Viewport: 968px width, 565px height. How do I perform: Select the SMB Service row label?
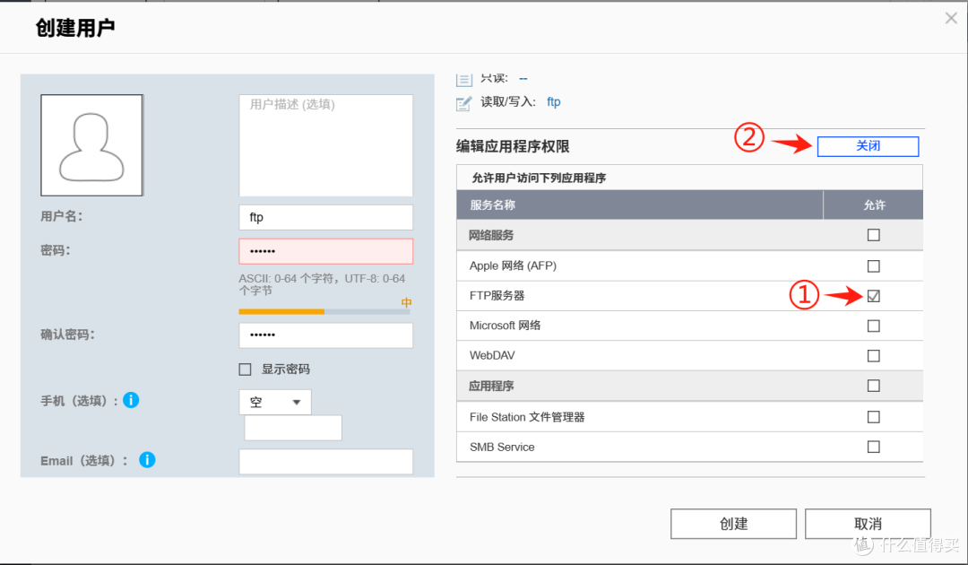click(502, 447)
